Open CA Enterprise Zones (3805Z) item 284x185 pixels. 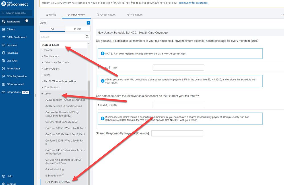[x=62, y=122]
